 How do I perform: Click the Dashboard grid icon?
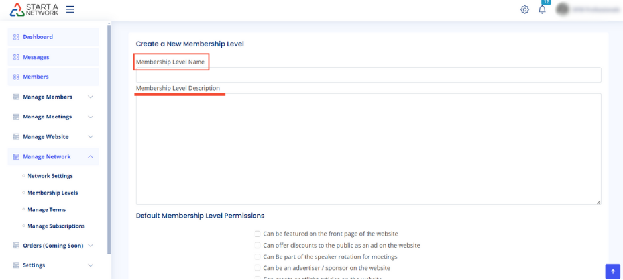pyautogui.click(x=16, y=37)
